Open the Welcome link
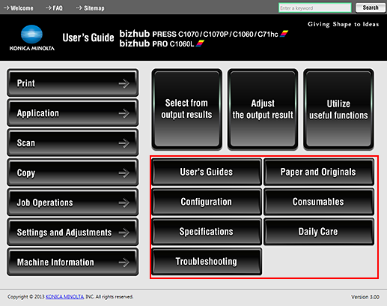Screen dimensions: 387x306 [x=18, y=8]
